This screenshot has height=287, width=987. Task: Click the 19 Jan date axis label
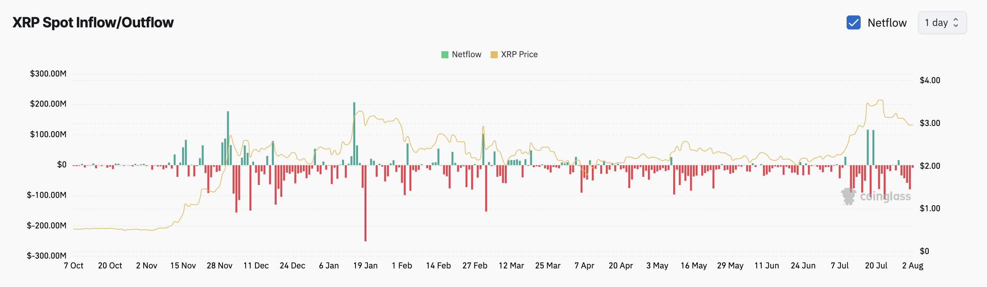365,266
